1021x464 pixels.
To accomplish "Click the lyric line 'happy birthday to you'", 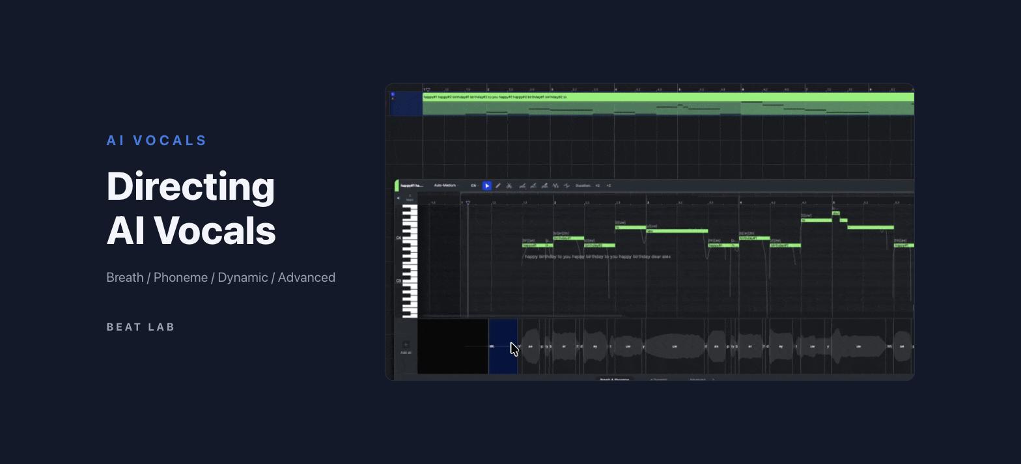I will (x=597, y=256).
